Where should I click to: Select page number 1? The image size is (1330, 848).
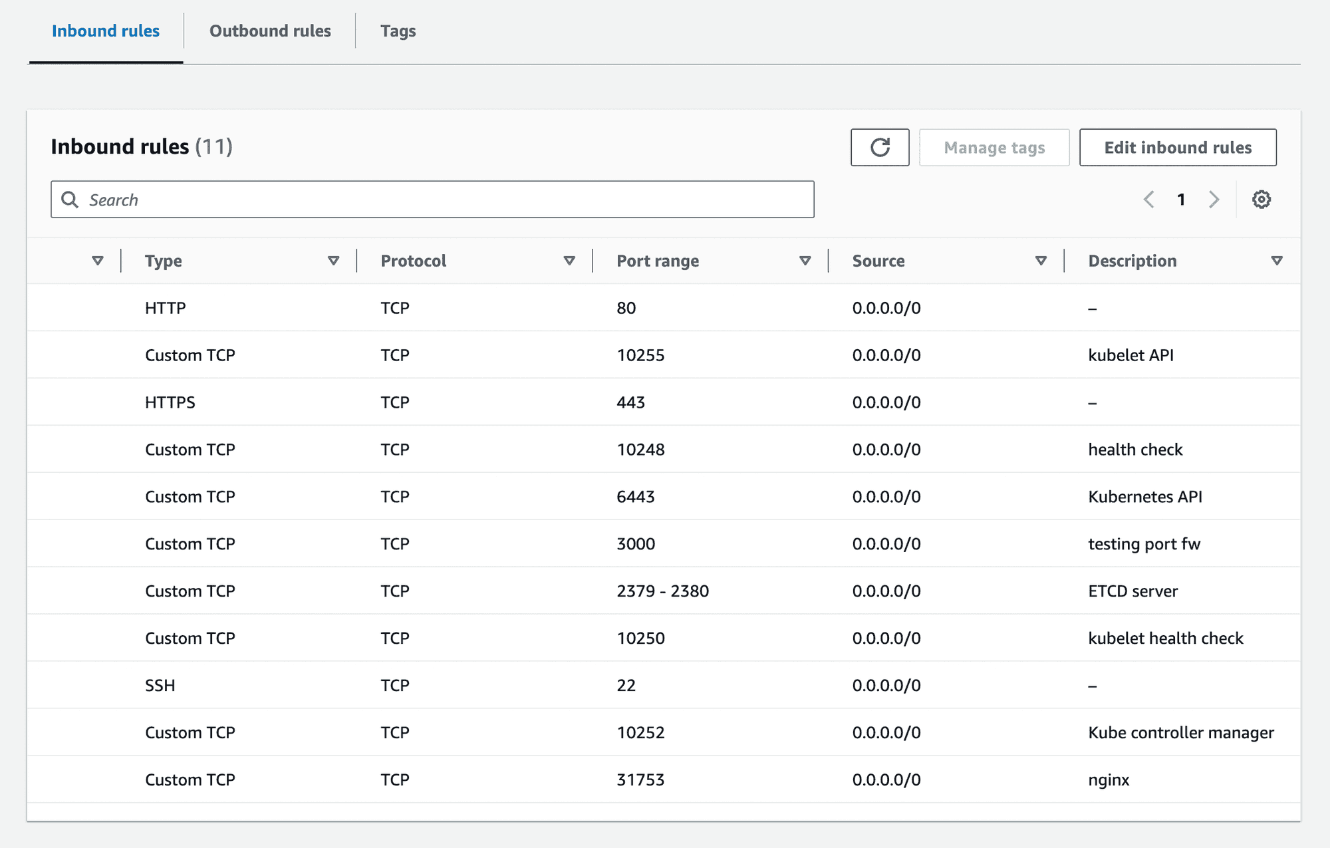click(x=1181, y=200)
